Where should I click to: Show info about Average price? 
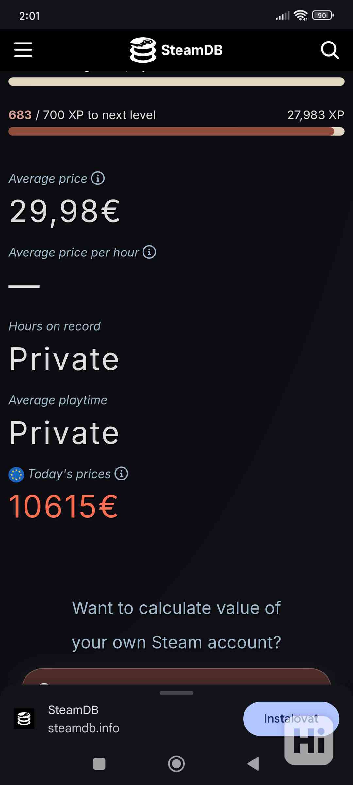pyautogui.click(x=98, y=178)
